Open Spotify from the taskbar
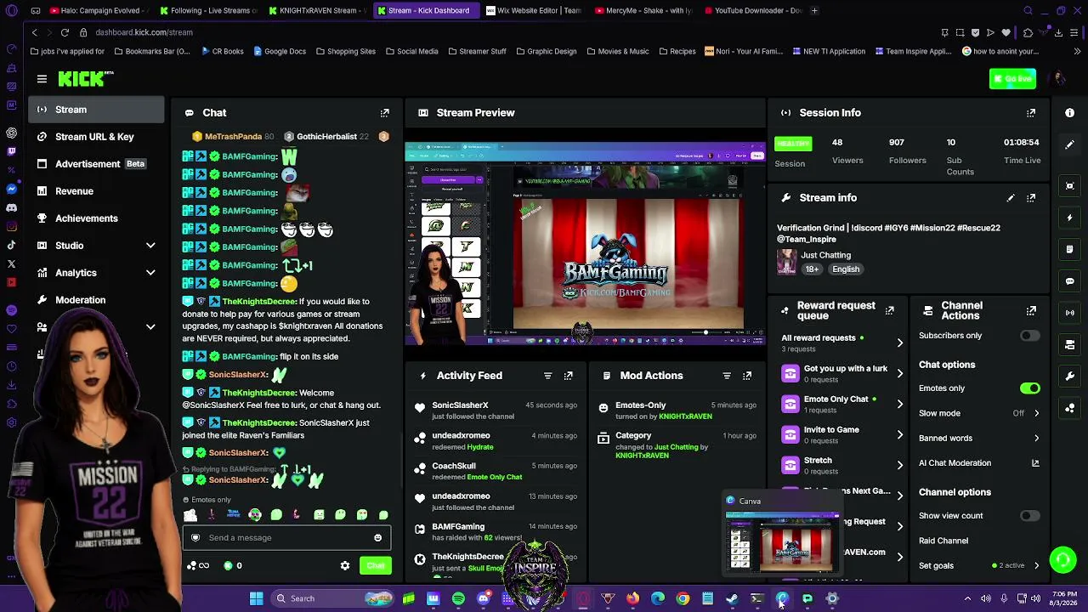Viewport: 1088px width, 612px height. [x=458, y=598]
